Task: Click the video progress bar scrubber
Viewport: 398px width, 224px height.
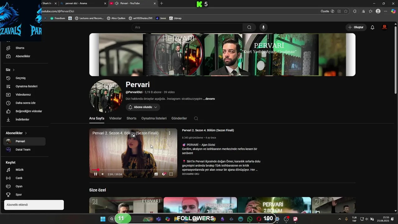Action: (98, 170)
